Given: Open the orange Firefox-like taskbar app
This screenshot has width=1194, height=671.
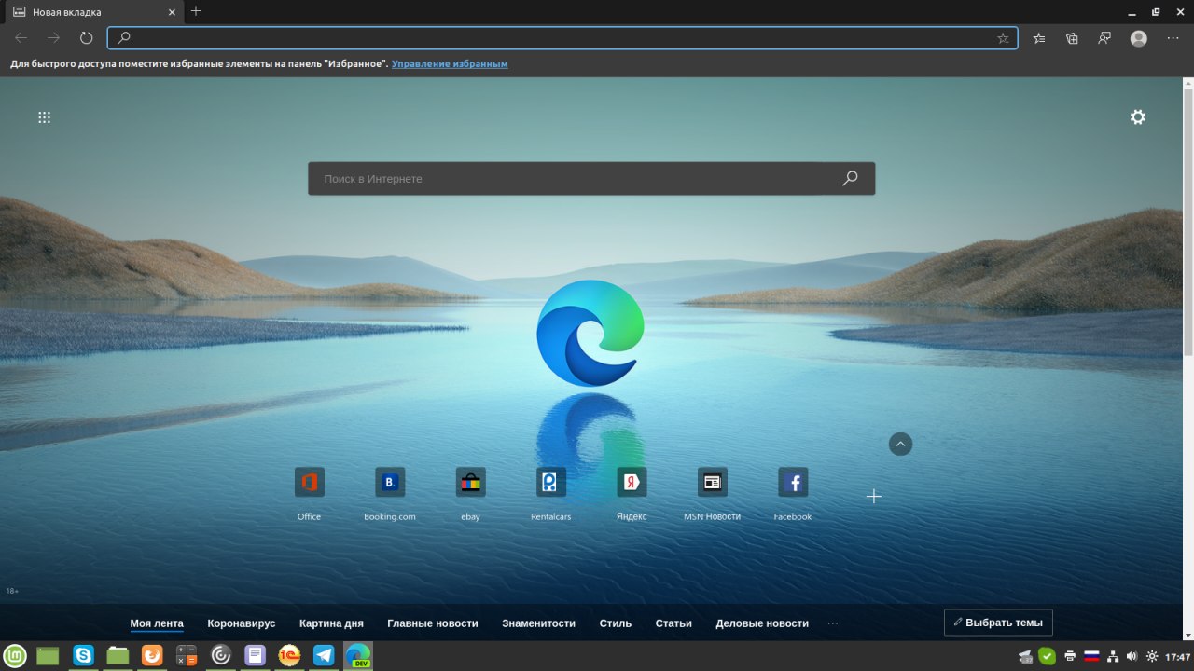Looking at the screenshot, I should click(x=152, y=655).
